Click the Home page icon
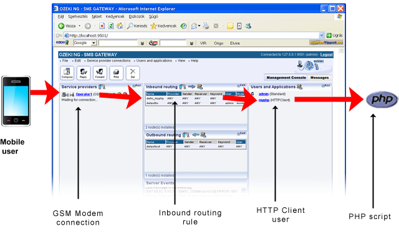 click(120, 26)
